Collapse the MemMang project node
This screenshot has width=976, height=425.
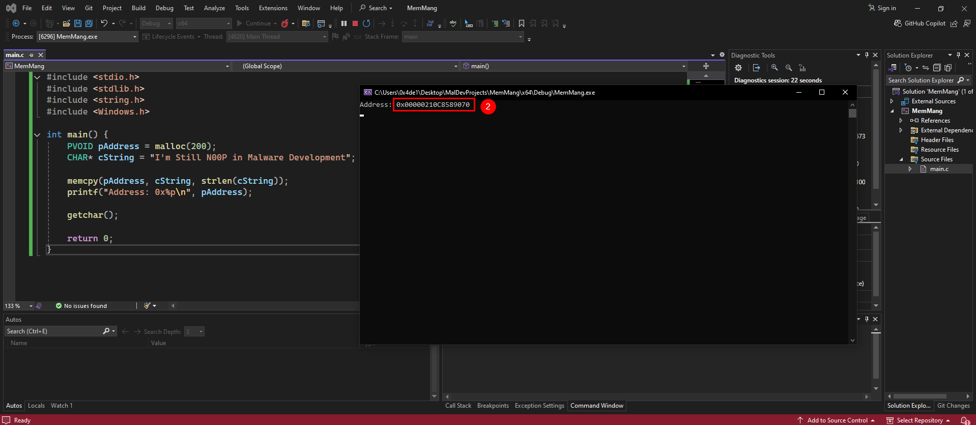892,111
